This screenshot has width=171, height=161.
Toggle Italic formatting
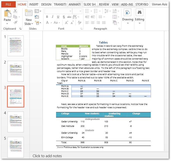(x=52, y=17)
